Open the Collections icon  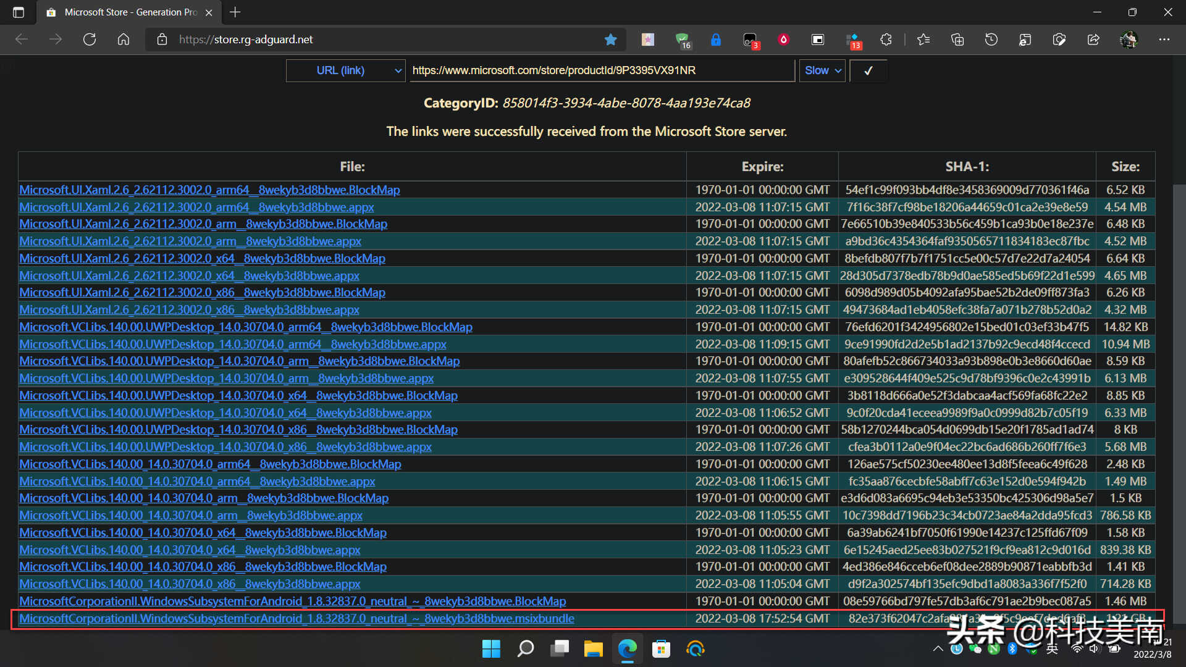click(957, 40)
